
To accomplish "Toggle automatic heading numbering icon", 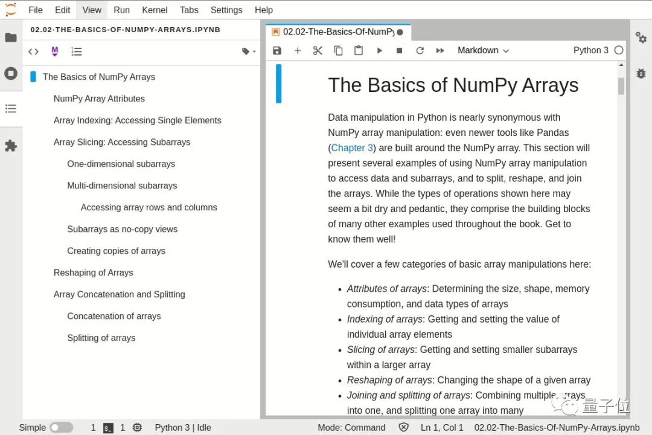I will 77,51.
